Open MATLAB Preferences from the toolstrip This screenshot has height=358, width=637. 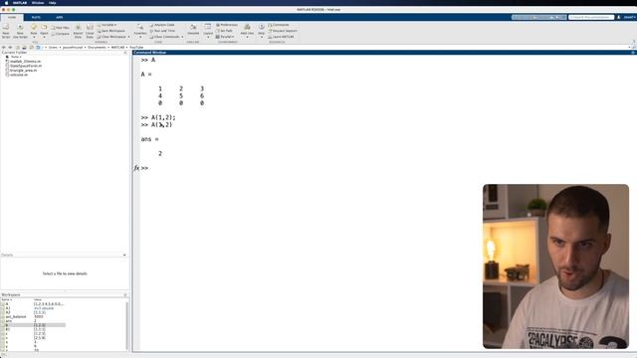[226, 25]
